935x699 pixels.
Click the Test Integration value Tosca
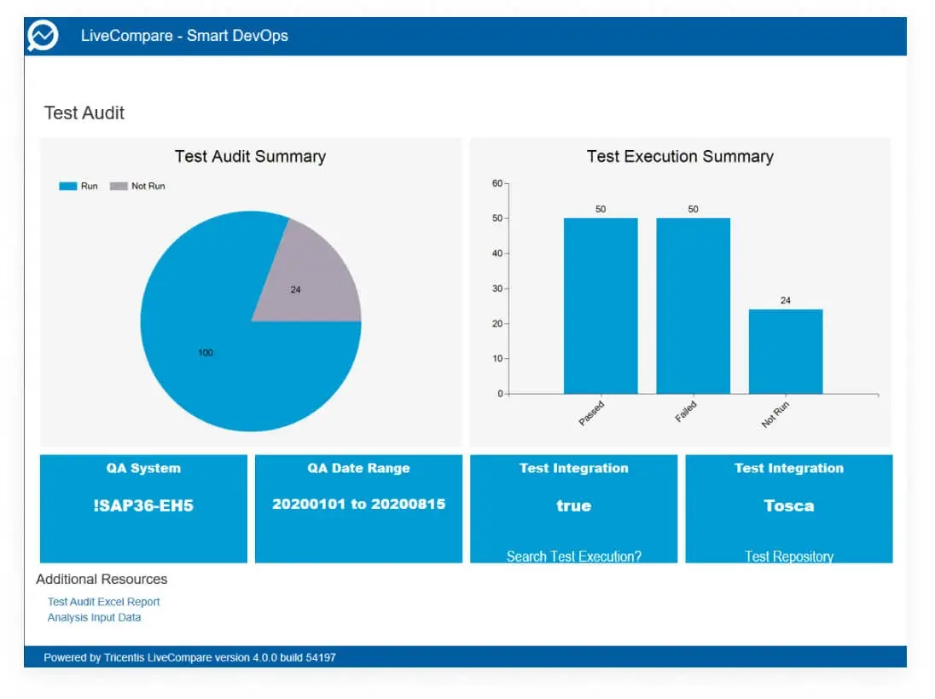click(789, 506)
